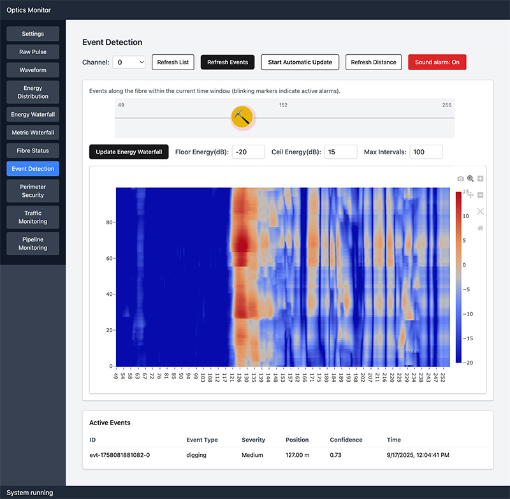Screen dimensions: 510x499
Task: Open the Energy Waterfall page
Action: [33, 115]
